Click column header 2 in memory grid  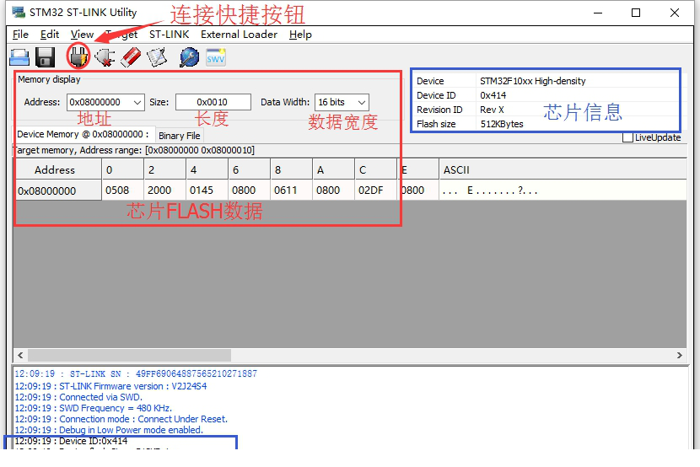[x=164, y=170]
